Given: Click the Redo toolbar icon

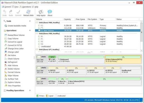Looking at the screenshot, I should coord(11,13).
